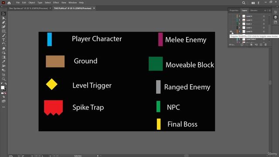Screen dimensions: 279x157
Task: Open the Edit Toolbar three-dots button
Action: point(3,107)
